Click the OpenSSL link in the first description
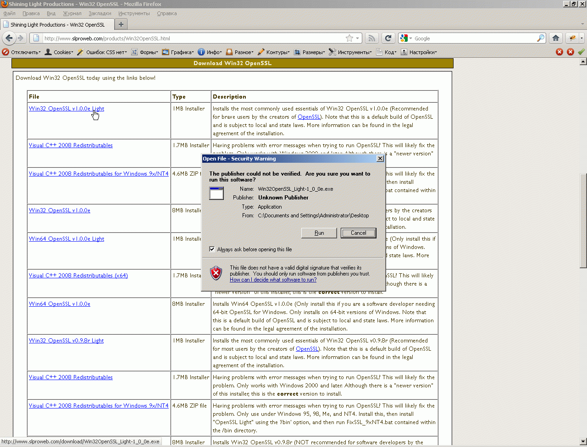Viewport: 587px width, 447px height. tap(309, 117)
